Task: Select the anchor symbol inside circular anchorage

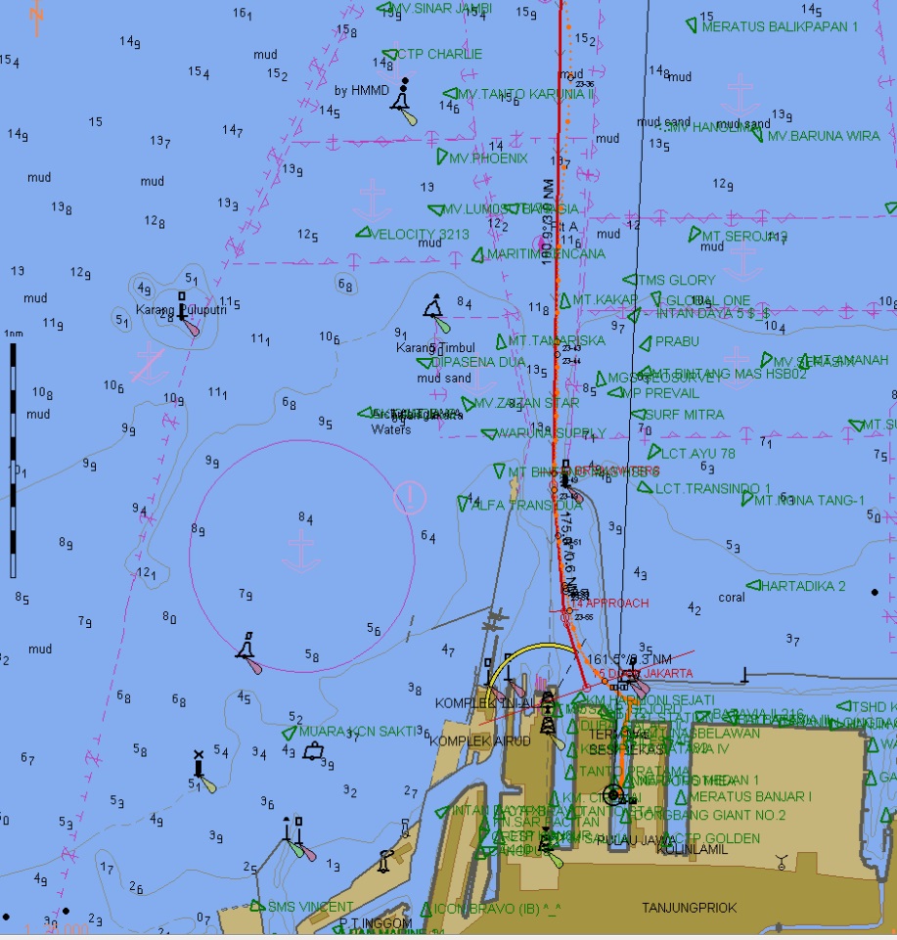Action: click(301, 554)
